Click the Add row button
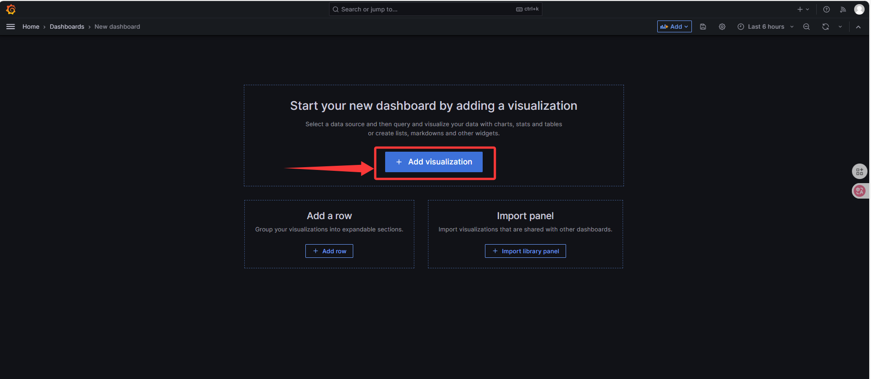871x379 pixels. coord(329,251)
